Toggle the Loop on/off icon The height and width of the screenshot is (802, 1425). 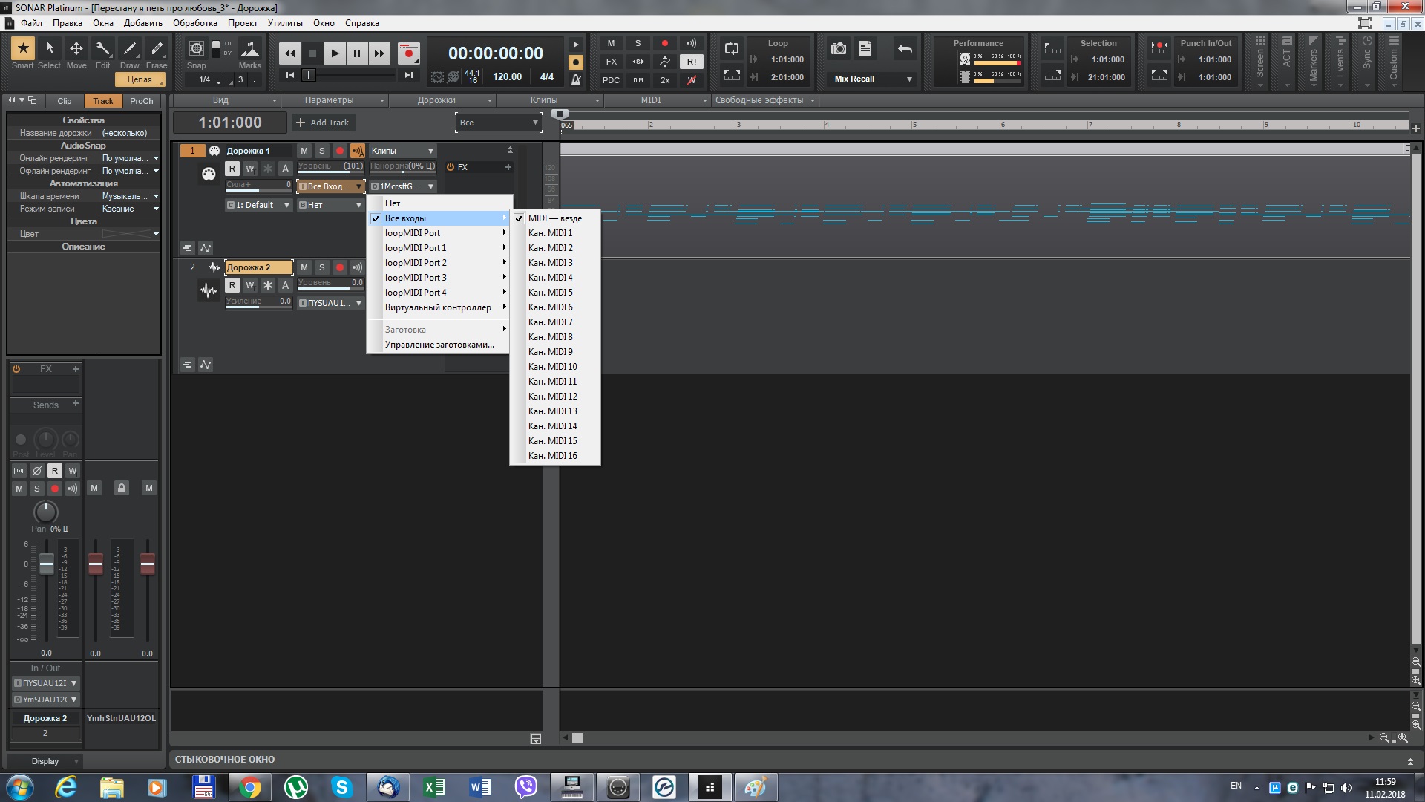[732, 48]
